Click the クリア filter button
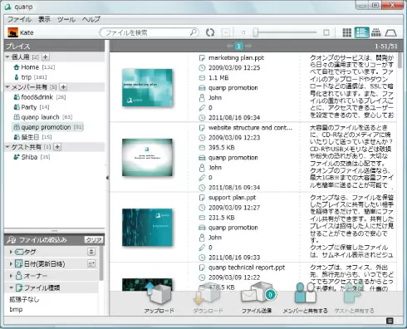Screen dimensions: 407x329 [93, 240]
